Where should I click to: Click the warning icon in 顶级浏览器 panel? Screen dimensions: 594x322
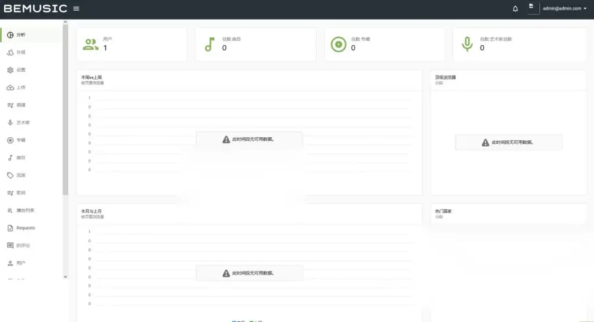[485, 143]
